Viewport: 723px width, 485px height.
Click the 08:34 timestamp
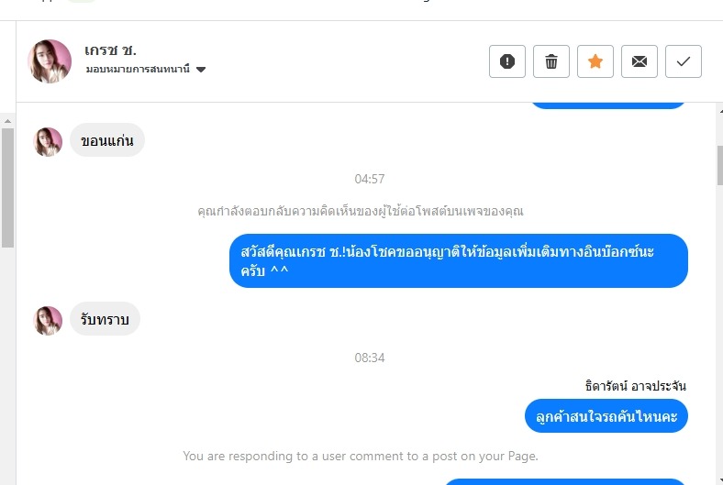click(370, 358)
